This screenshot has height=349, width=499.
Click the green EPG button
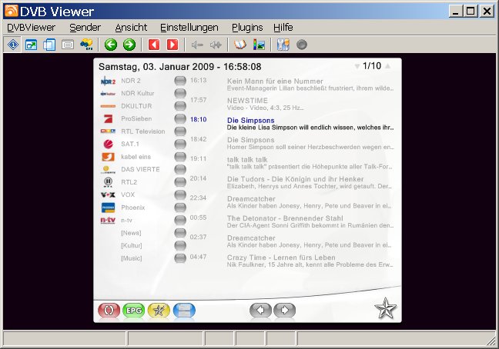pyautogui.click(x=134, y=311)
